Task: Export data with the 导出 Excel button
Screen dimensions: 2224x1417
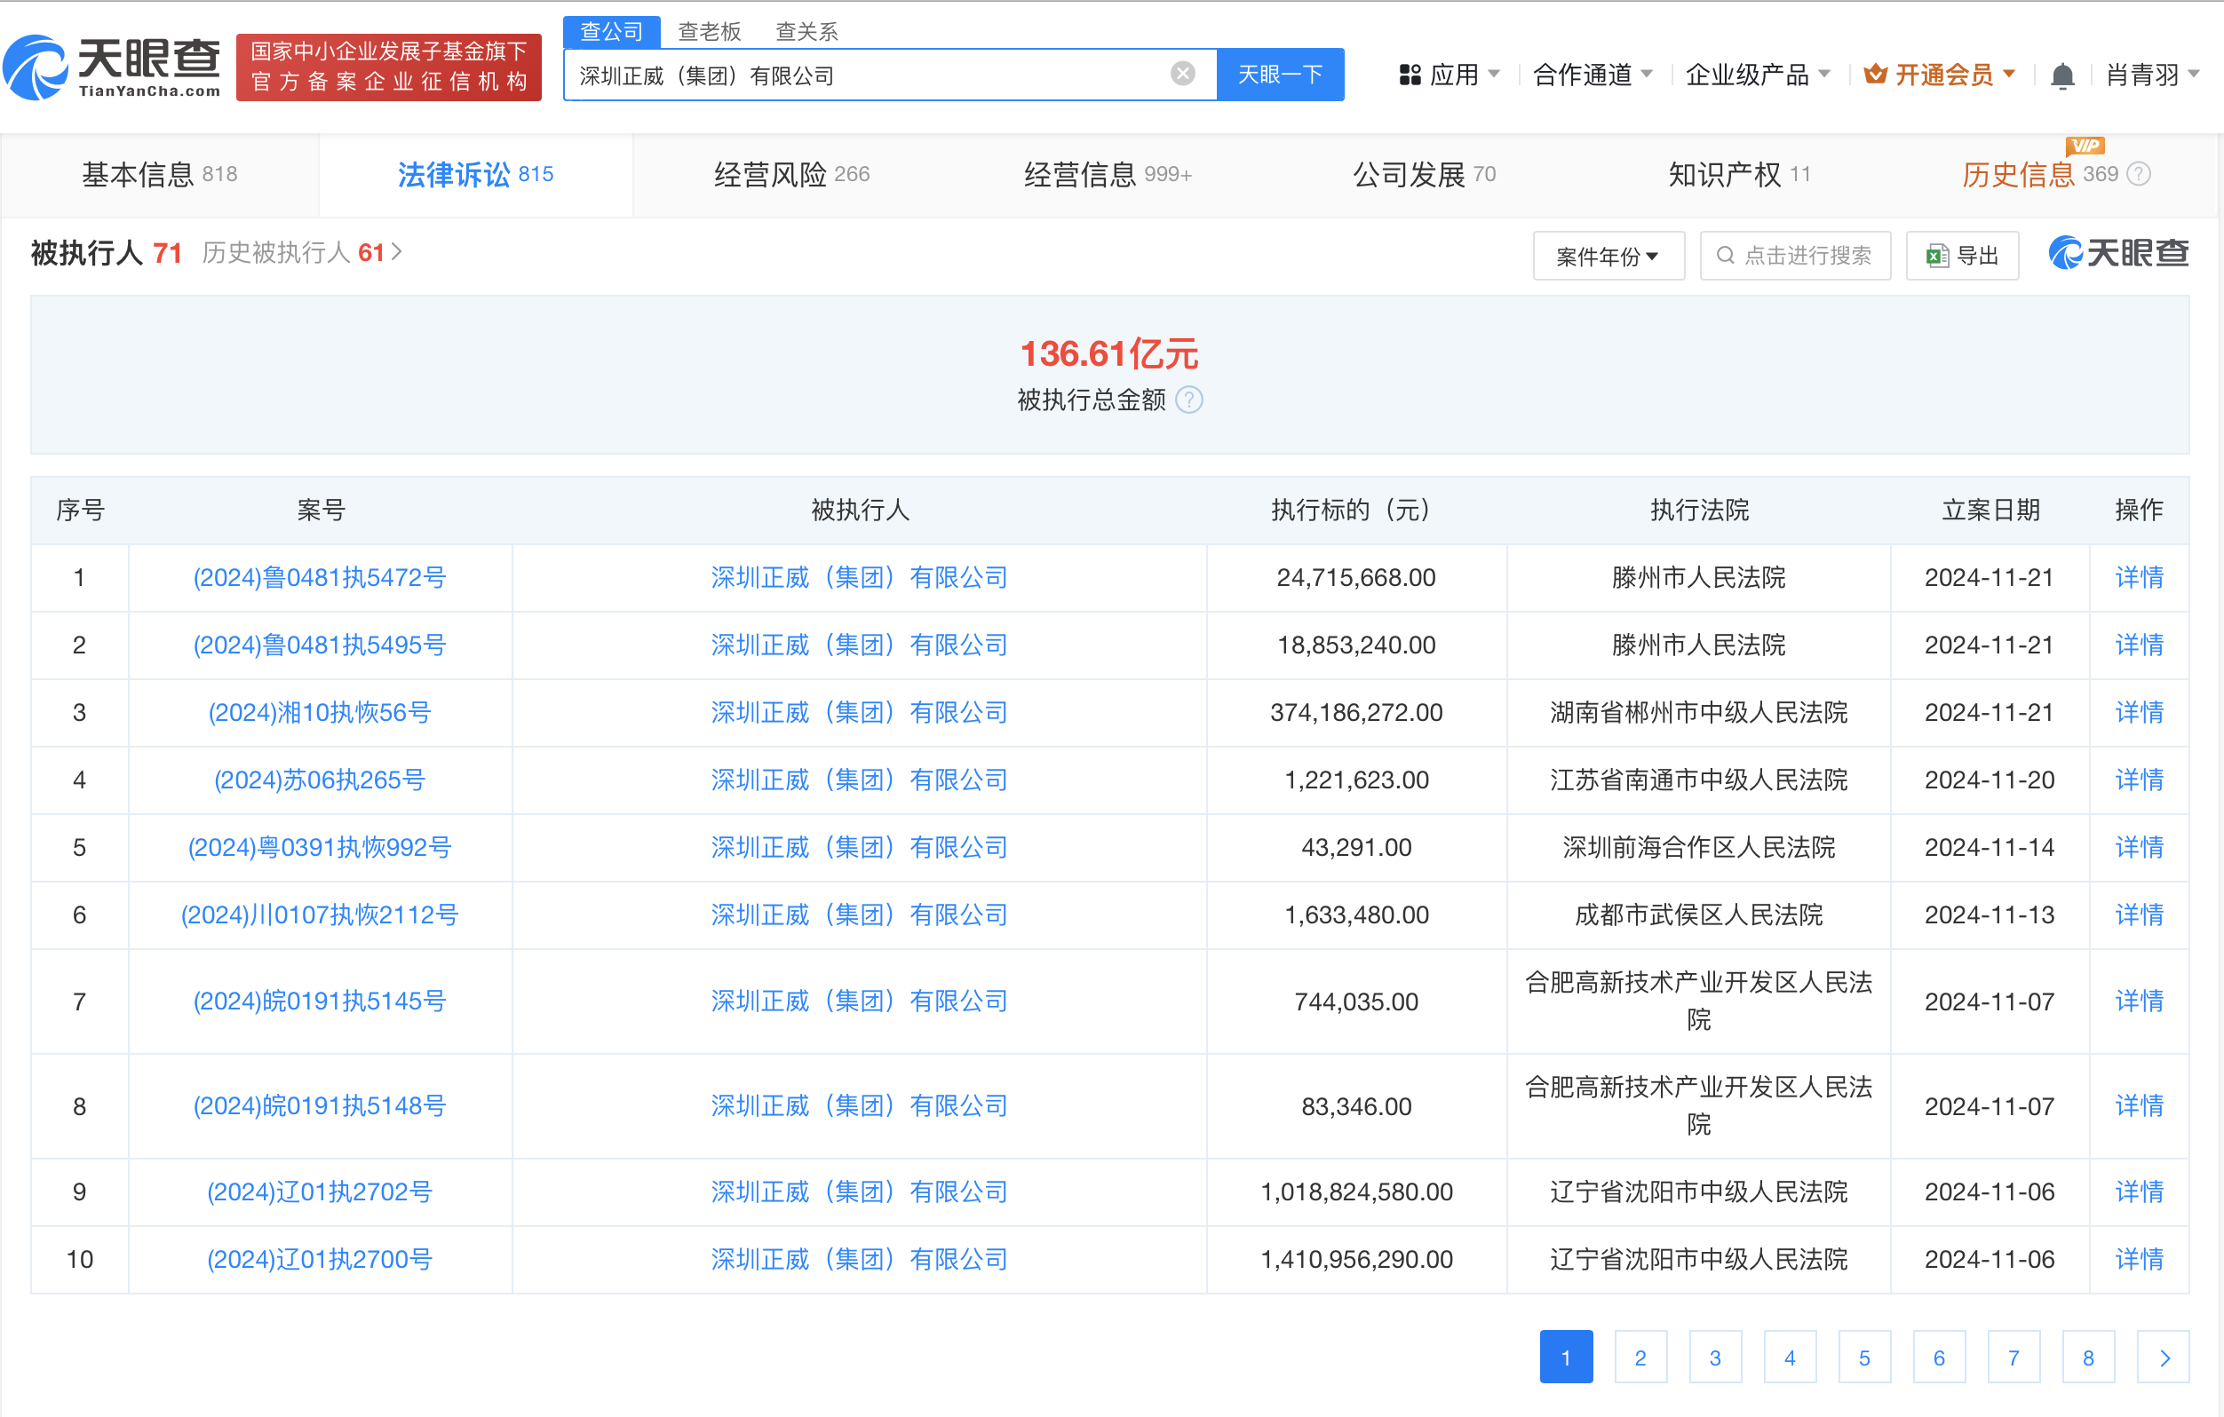Action: coord(1962,256)
